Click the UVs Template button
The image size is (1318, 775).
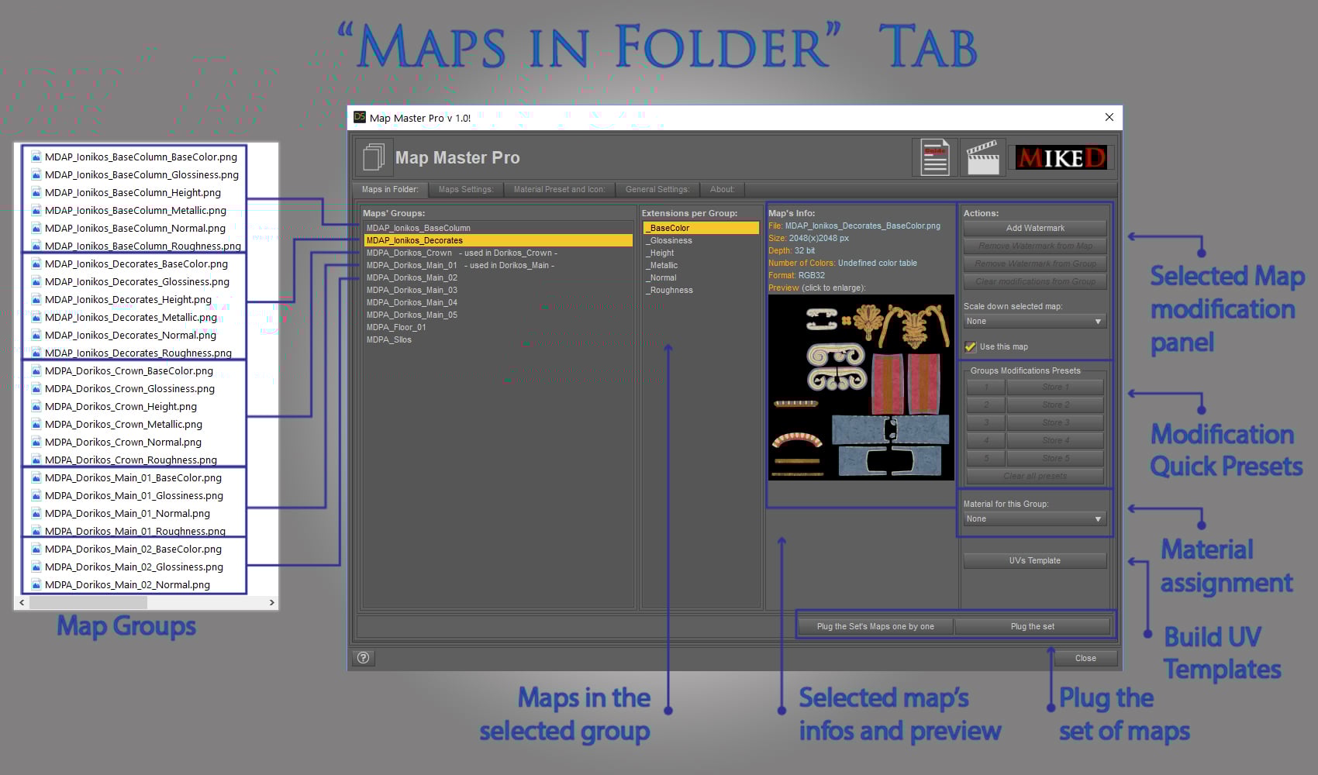(x=1034, y=560)
